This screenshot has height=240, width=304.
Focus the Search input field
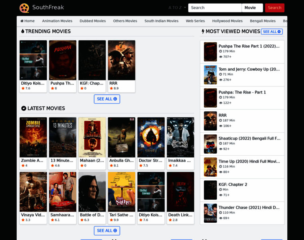tap(215, 8)
